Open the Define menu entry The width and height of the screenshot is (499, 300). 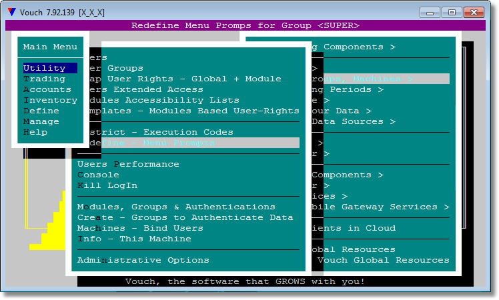point(41,111)
